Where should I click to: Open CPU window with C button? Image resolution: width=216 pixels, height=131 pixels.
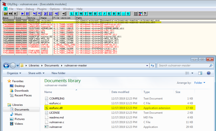tap(100, 14)
